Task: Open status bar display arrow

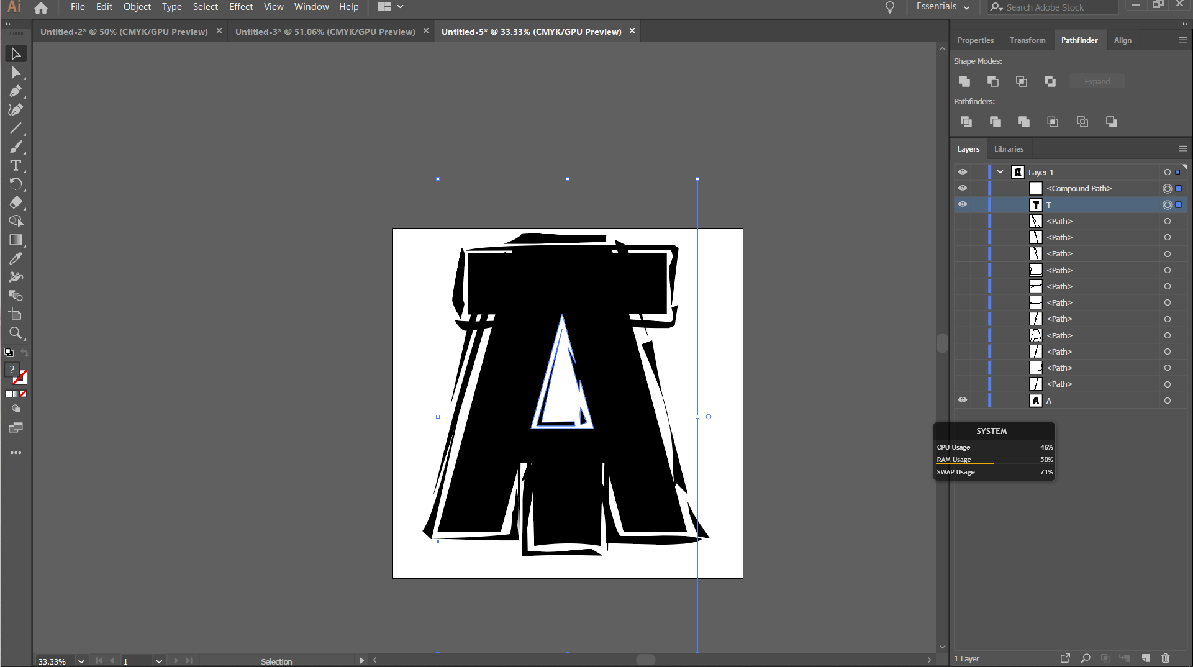Action: [x=361, y=661]
